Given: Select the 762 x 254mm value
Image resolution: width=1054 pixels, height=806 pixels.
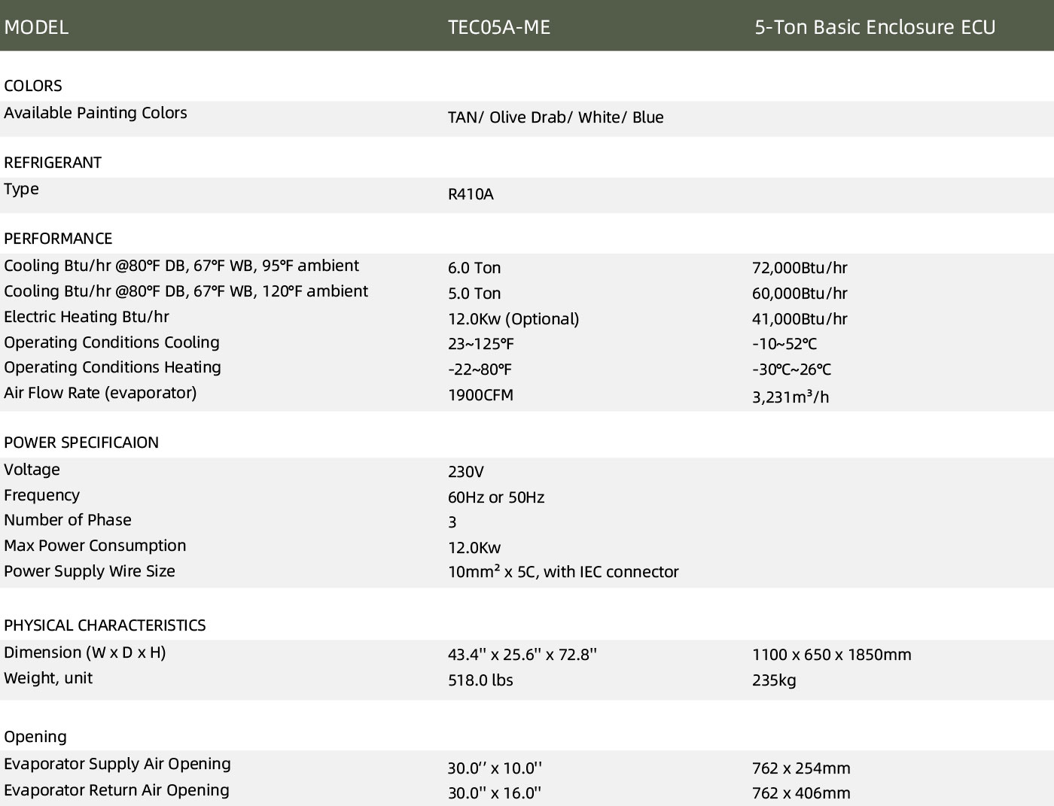Looking at the screenshot, I should tap(801, 768).
